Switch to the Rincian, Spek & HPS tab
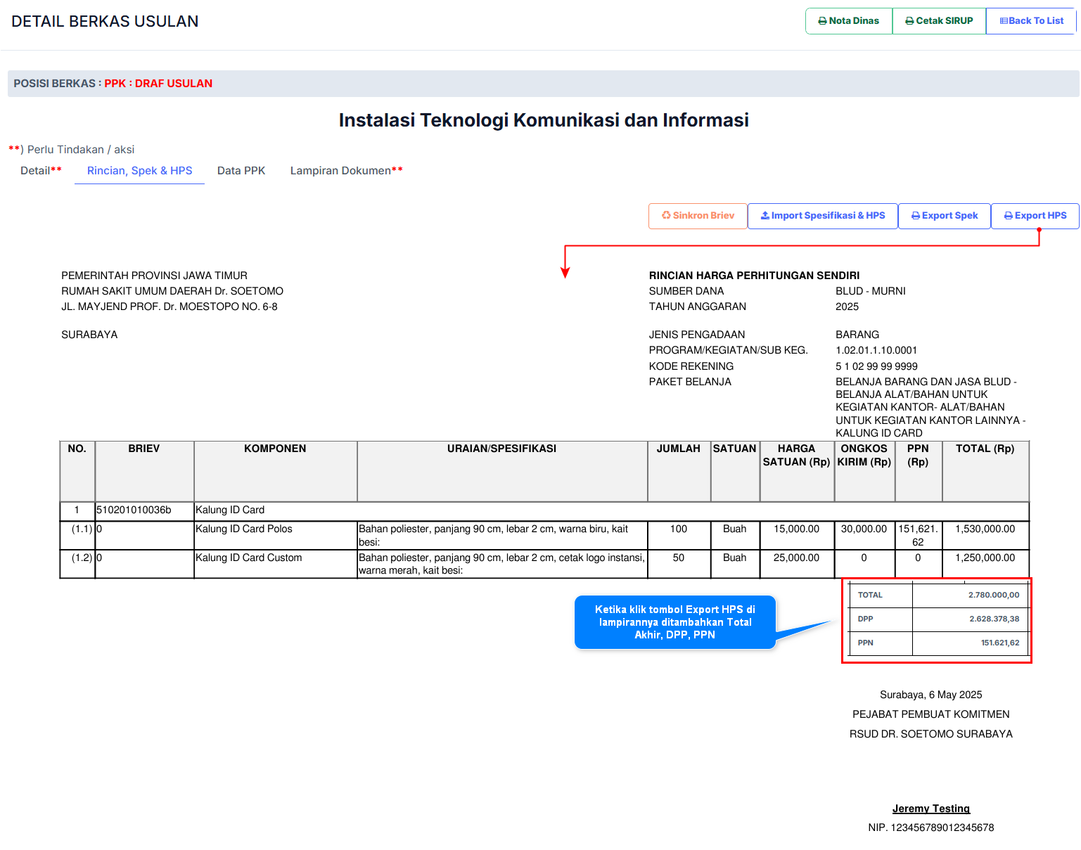The width and height of the screenshot is (1081, 850). (x=139, y=171)
